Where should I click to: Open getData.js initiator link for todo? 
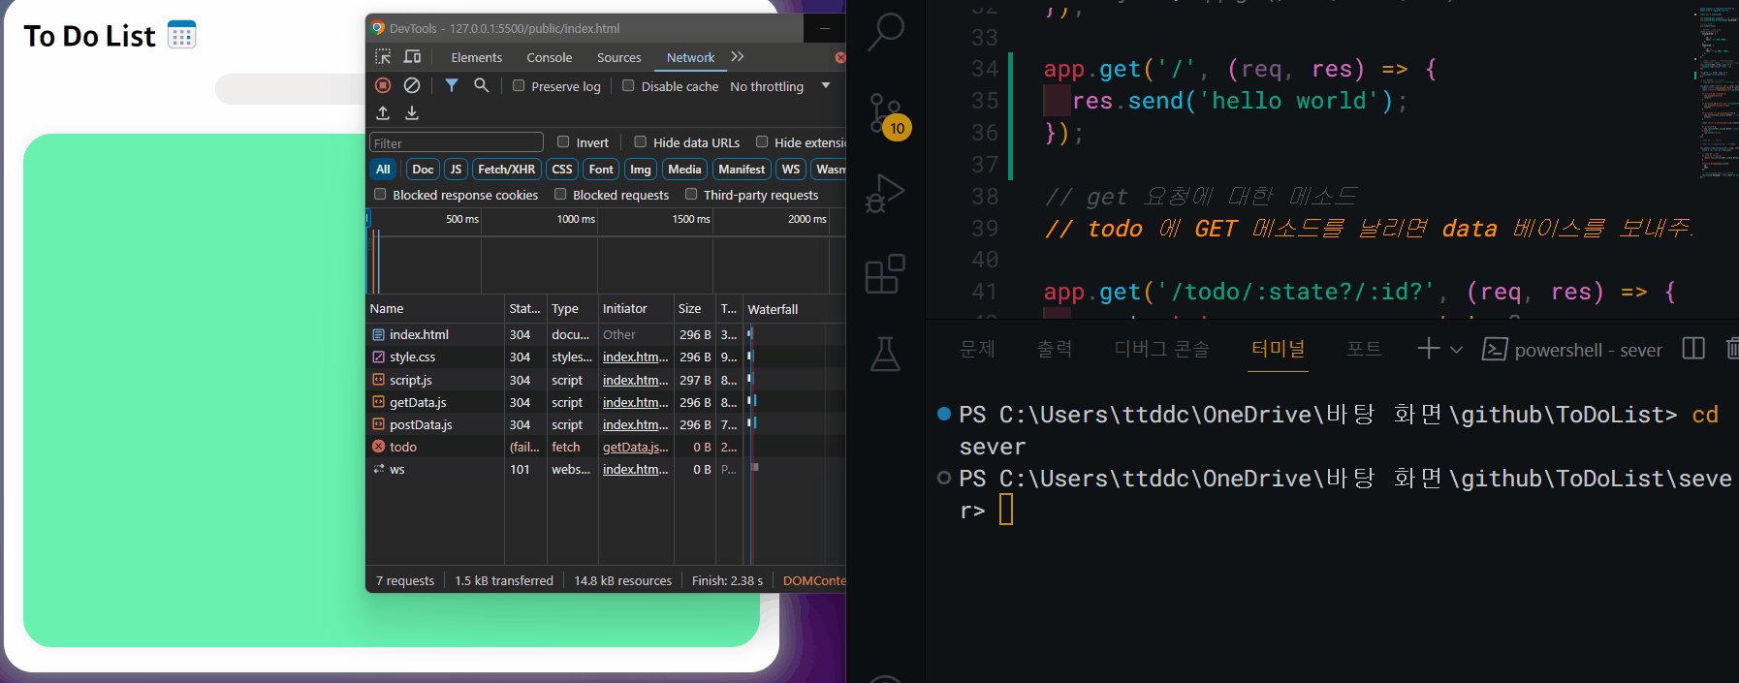(635, 447)
